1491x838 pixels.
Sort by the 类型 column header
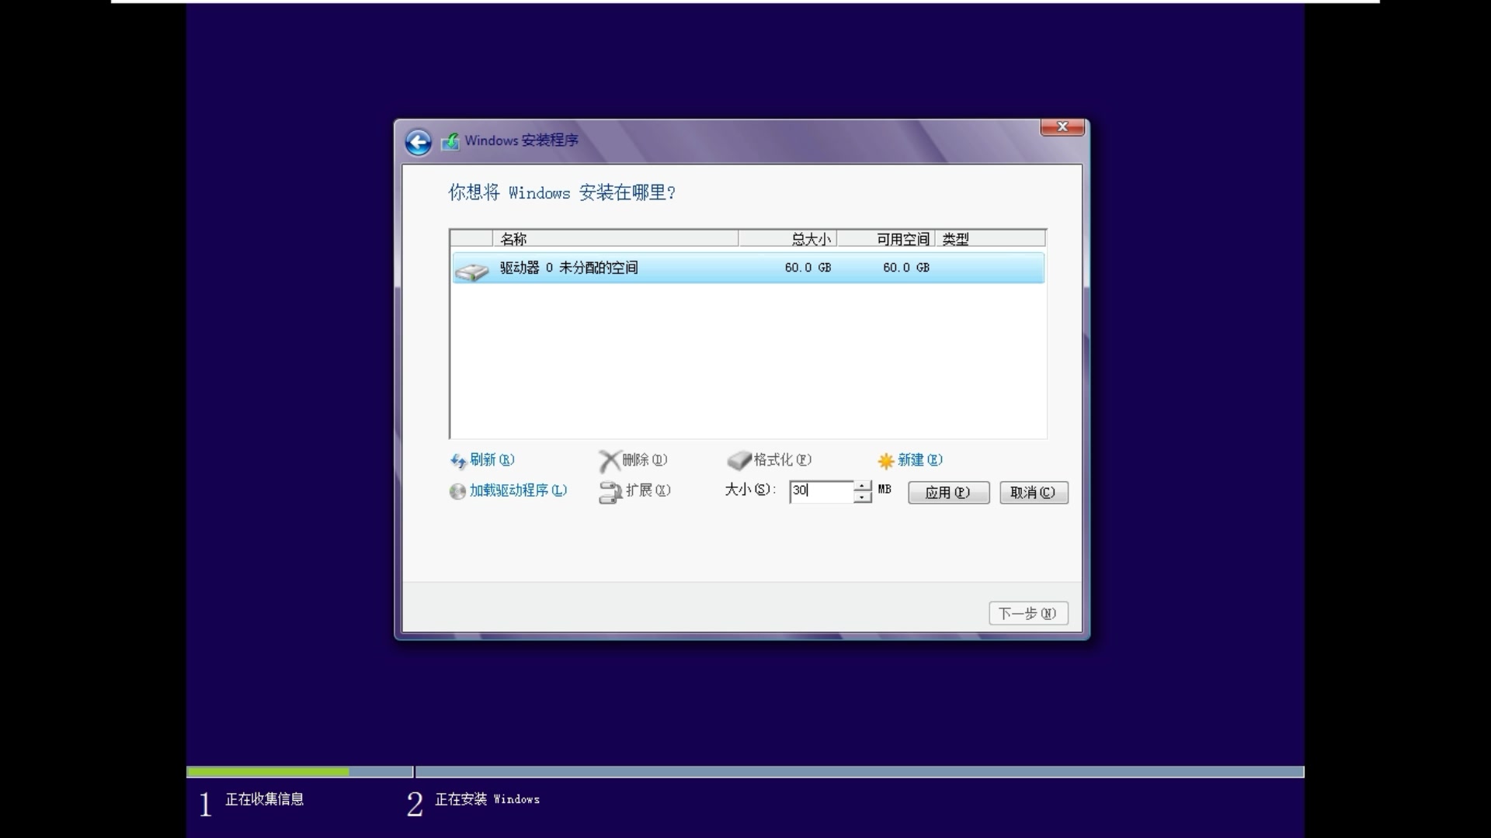pos(991,239)
